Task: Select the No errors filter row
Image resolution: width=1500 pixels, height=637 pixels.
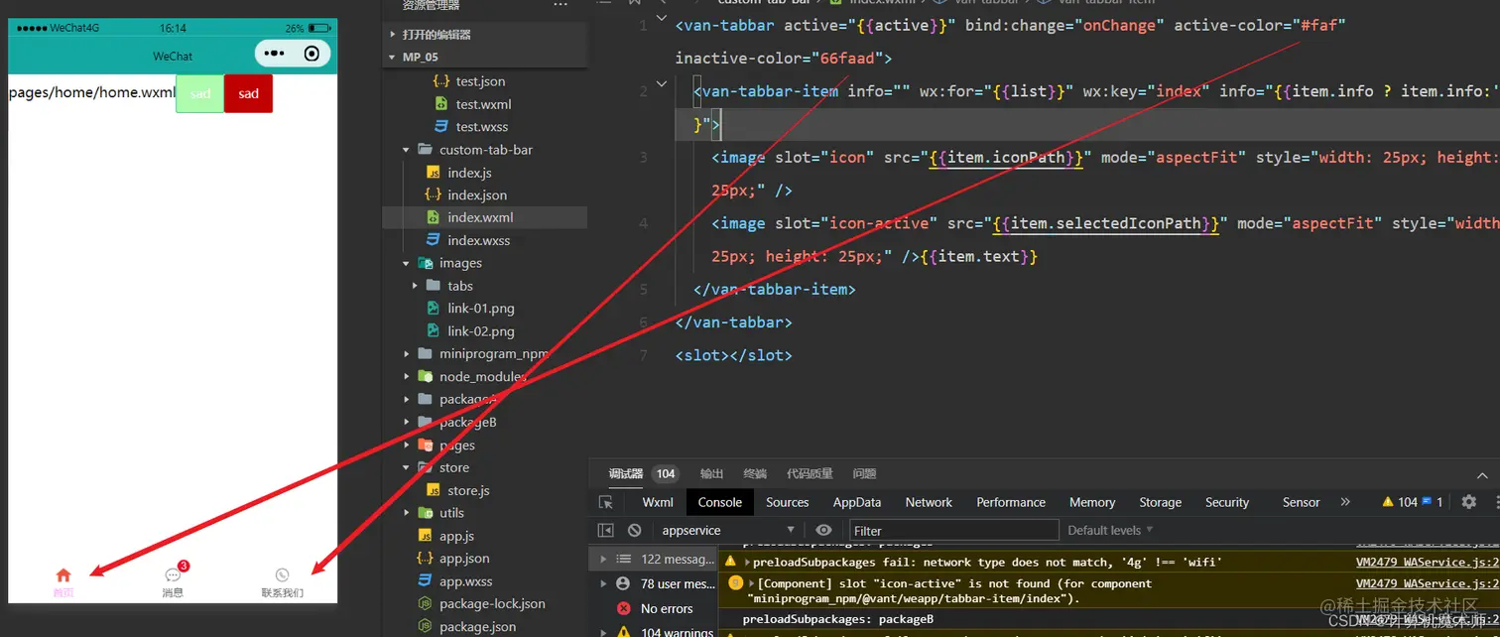Action: pos(654,608)
